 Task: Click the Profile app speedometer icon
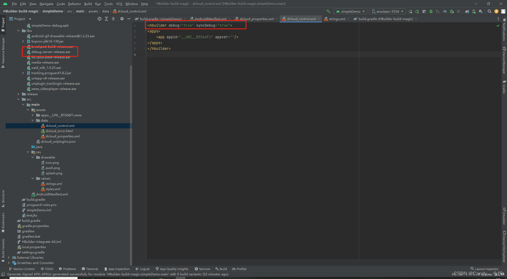coord(445,11)
